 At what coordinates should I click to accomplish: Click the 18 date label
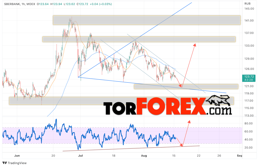point(114,156)
